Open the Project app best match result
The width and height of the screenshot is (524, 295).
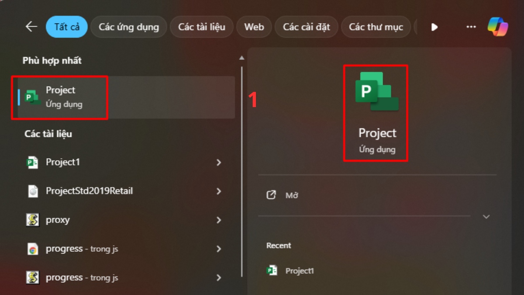pyautogui.click(x=61, y=97)
